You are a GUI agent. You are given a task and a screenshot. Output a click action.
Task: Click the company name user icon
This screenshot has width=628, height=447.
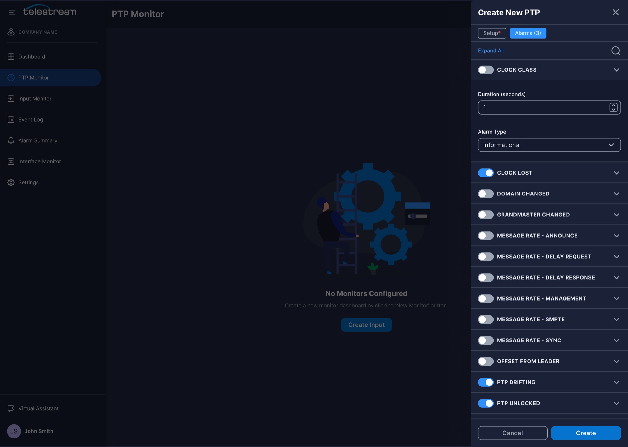tap(11, 32)
